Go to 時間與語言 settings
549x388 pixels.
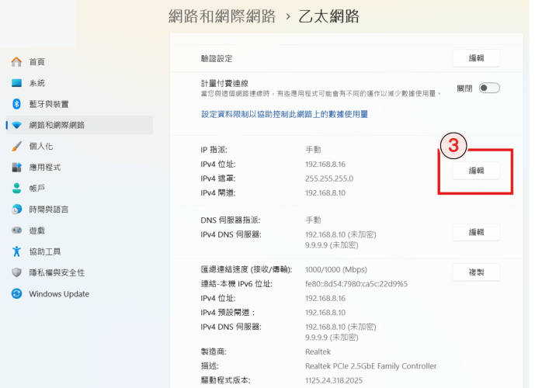pos(79,210)
